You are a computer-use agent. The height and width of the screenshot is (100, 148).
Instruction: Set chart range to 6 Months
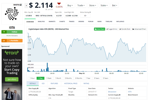point(79,78)
